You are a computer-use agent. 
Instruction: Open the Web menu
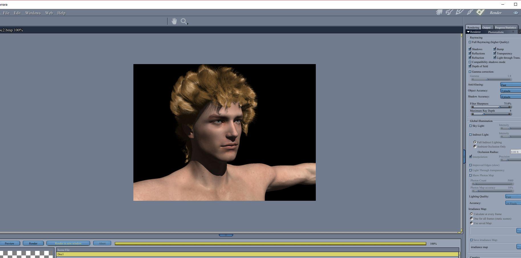click(49, 13)
